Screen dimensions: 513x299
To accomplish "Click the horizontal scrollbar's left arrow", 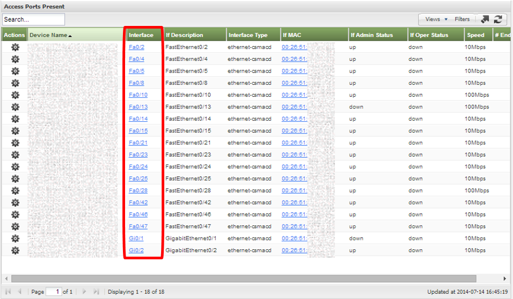I will [6, 278].
